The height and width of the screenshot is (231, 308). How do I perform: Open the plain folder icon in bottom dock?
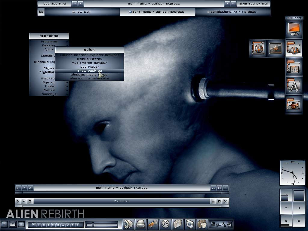point(178,224)
